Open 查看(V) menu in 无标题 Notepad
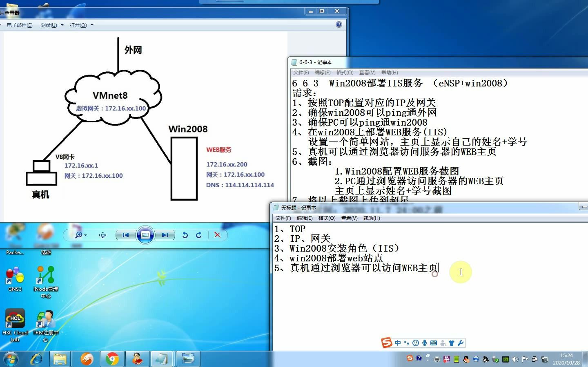 (349, 218)
